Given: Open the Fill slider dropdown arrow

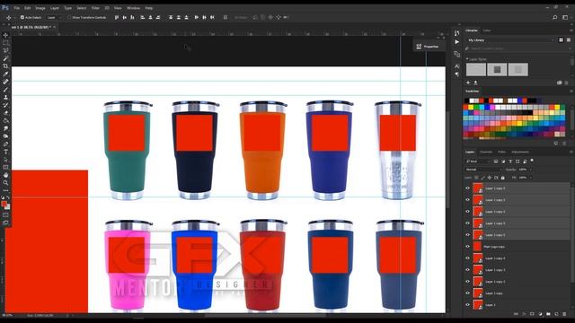Looking at the screenshot, I should [531, 178].
